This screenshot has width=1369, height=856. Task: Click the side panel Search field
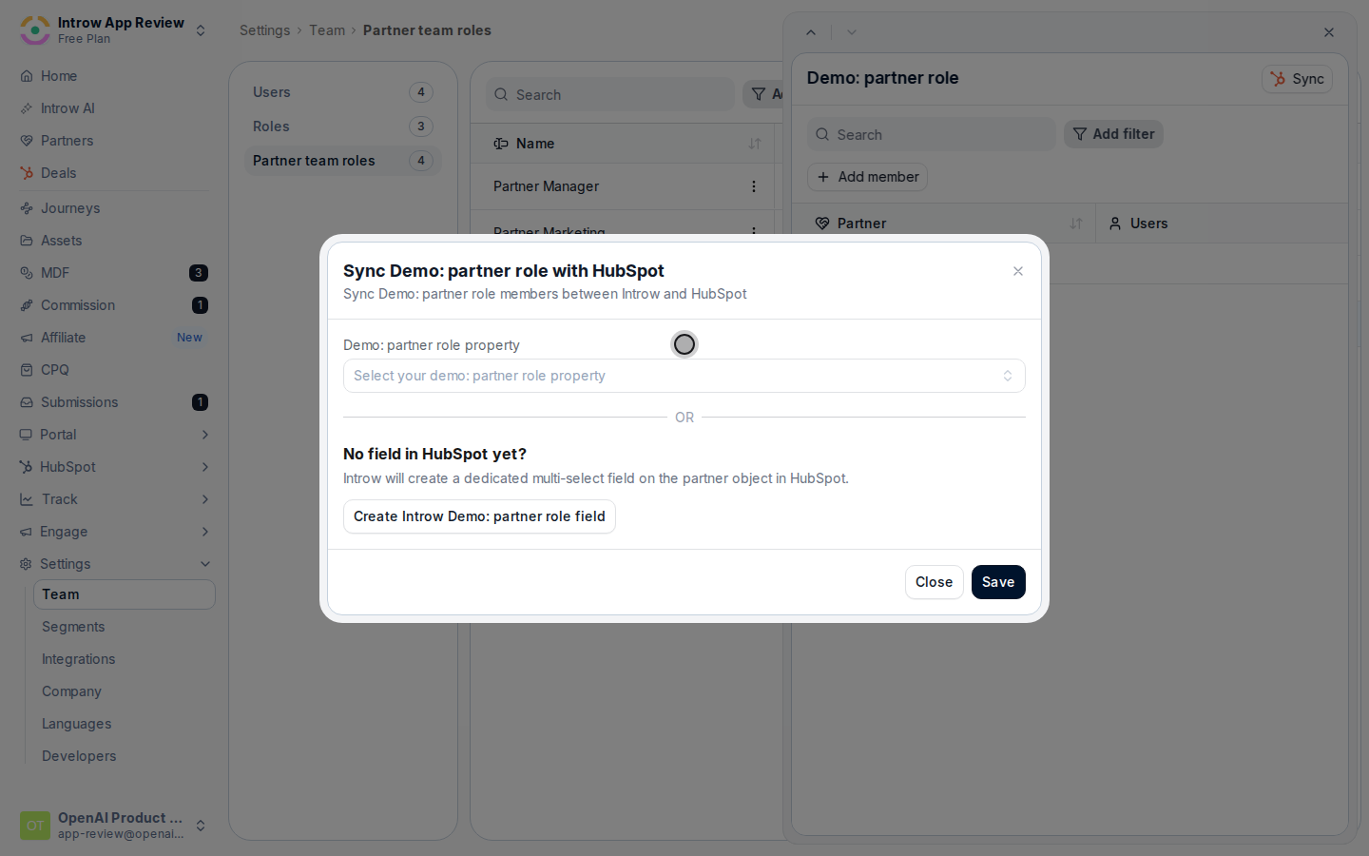coord(932,134)
